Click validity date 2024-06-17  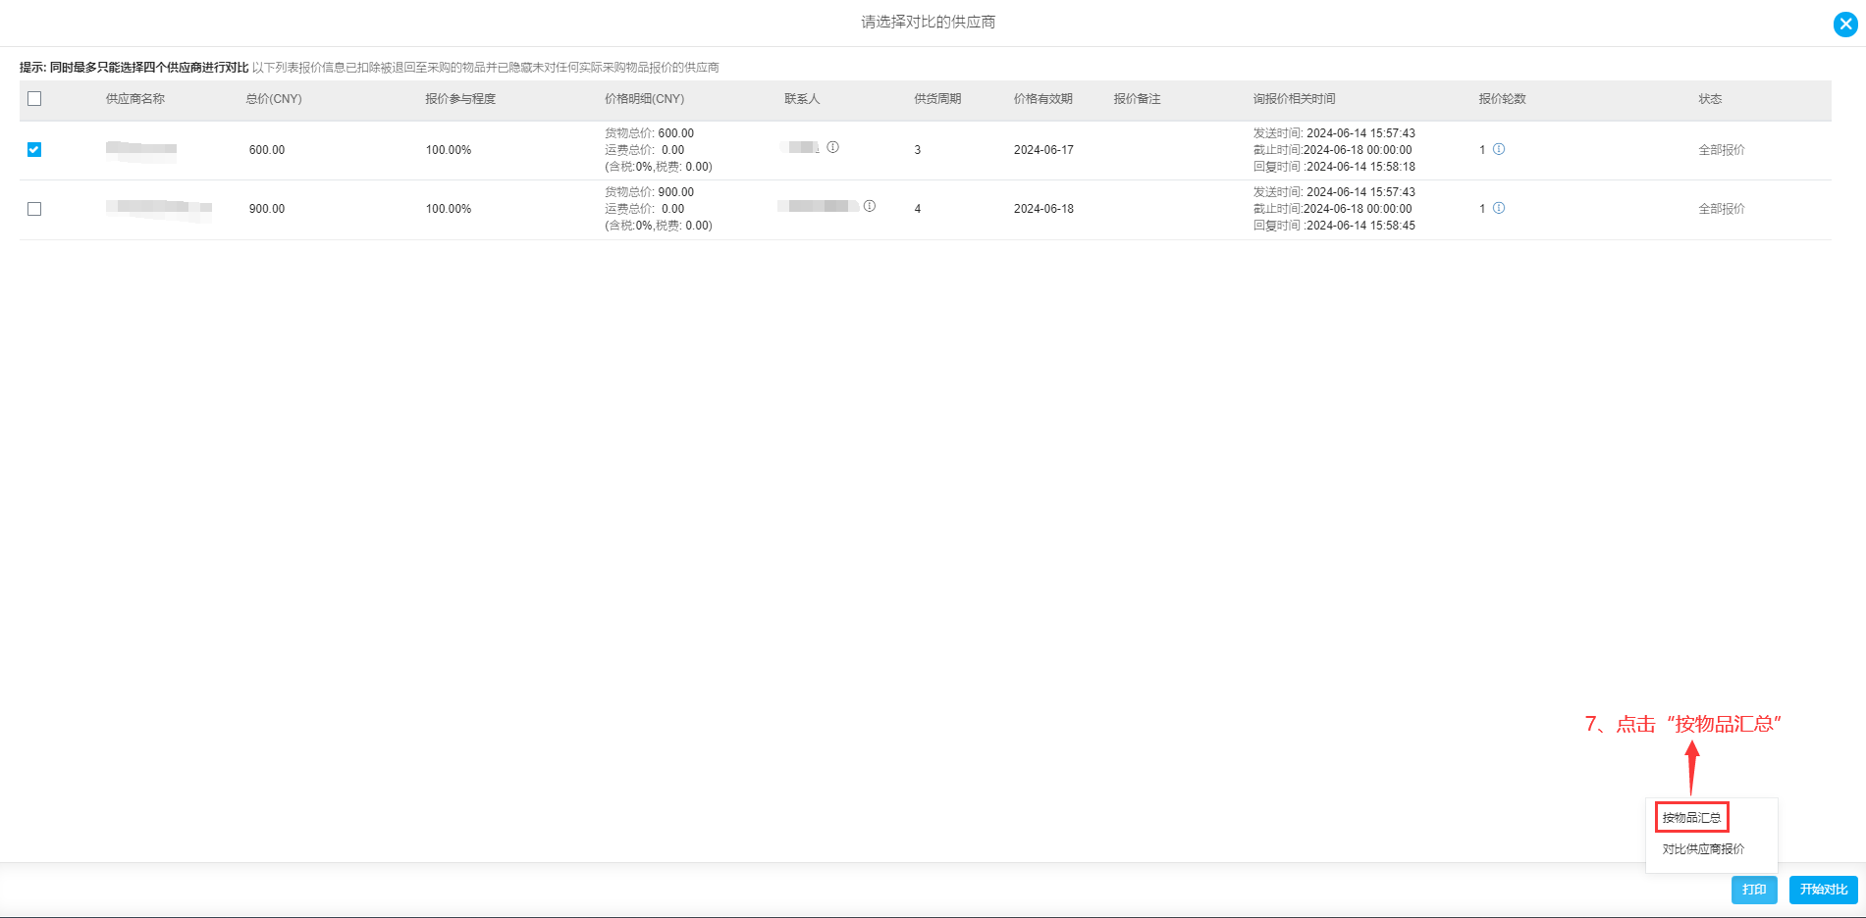point(1043,150)
